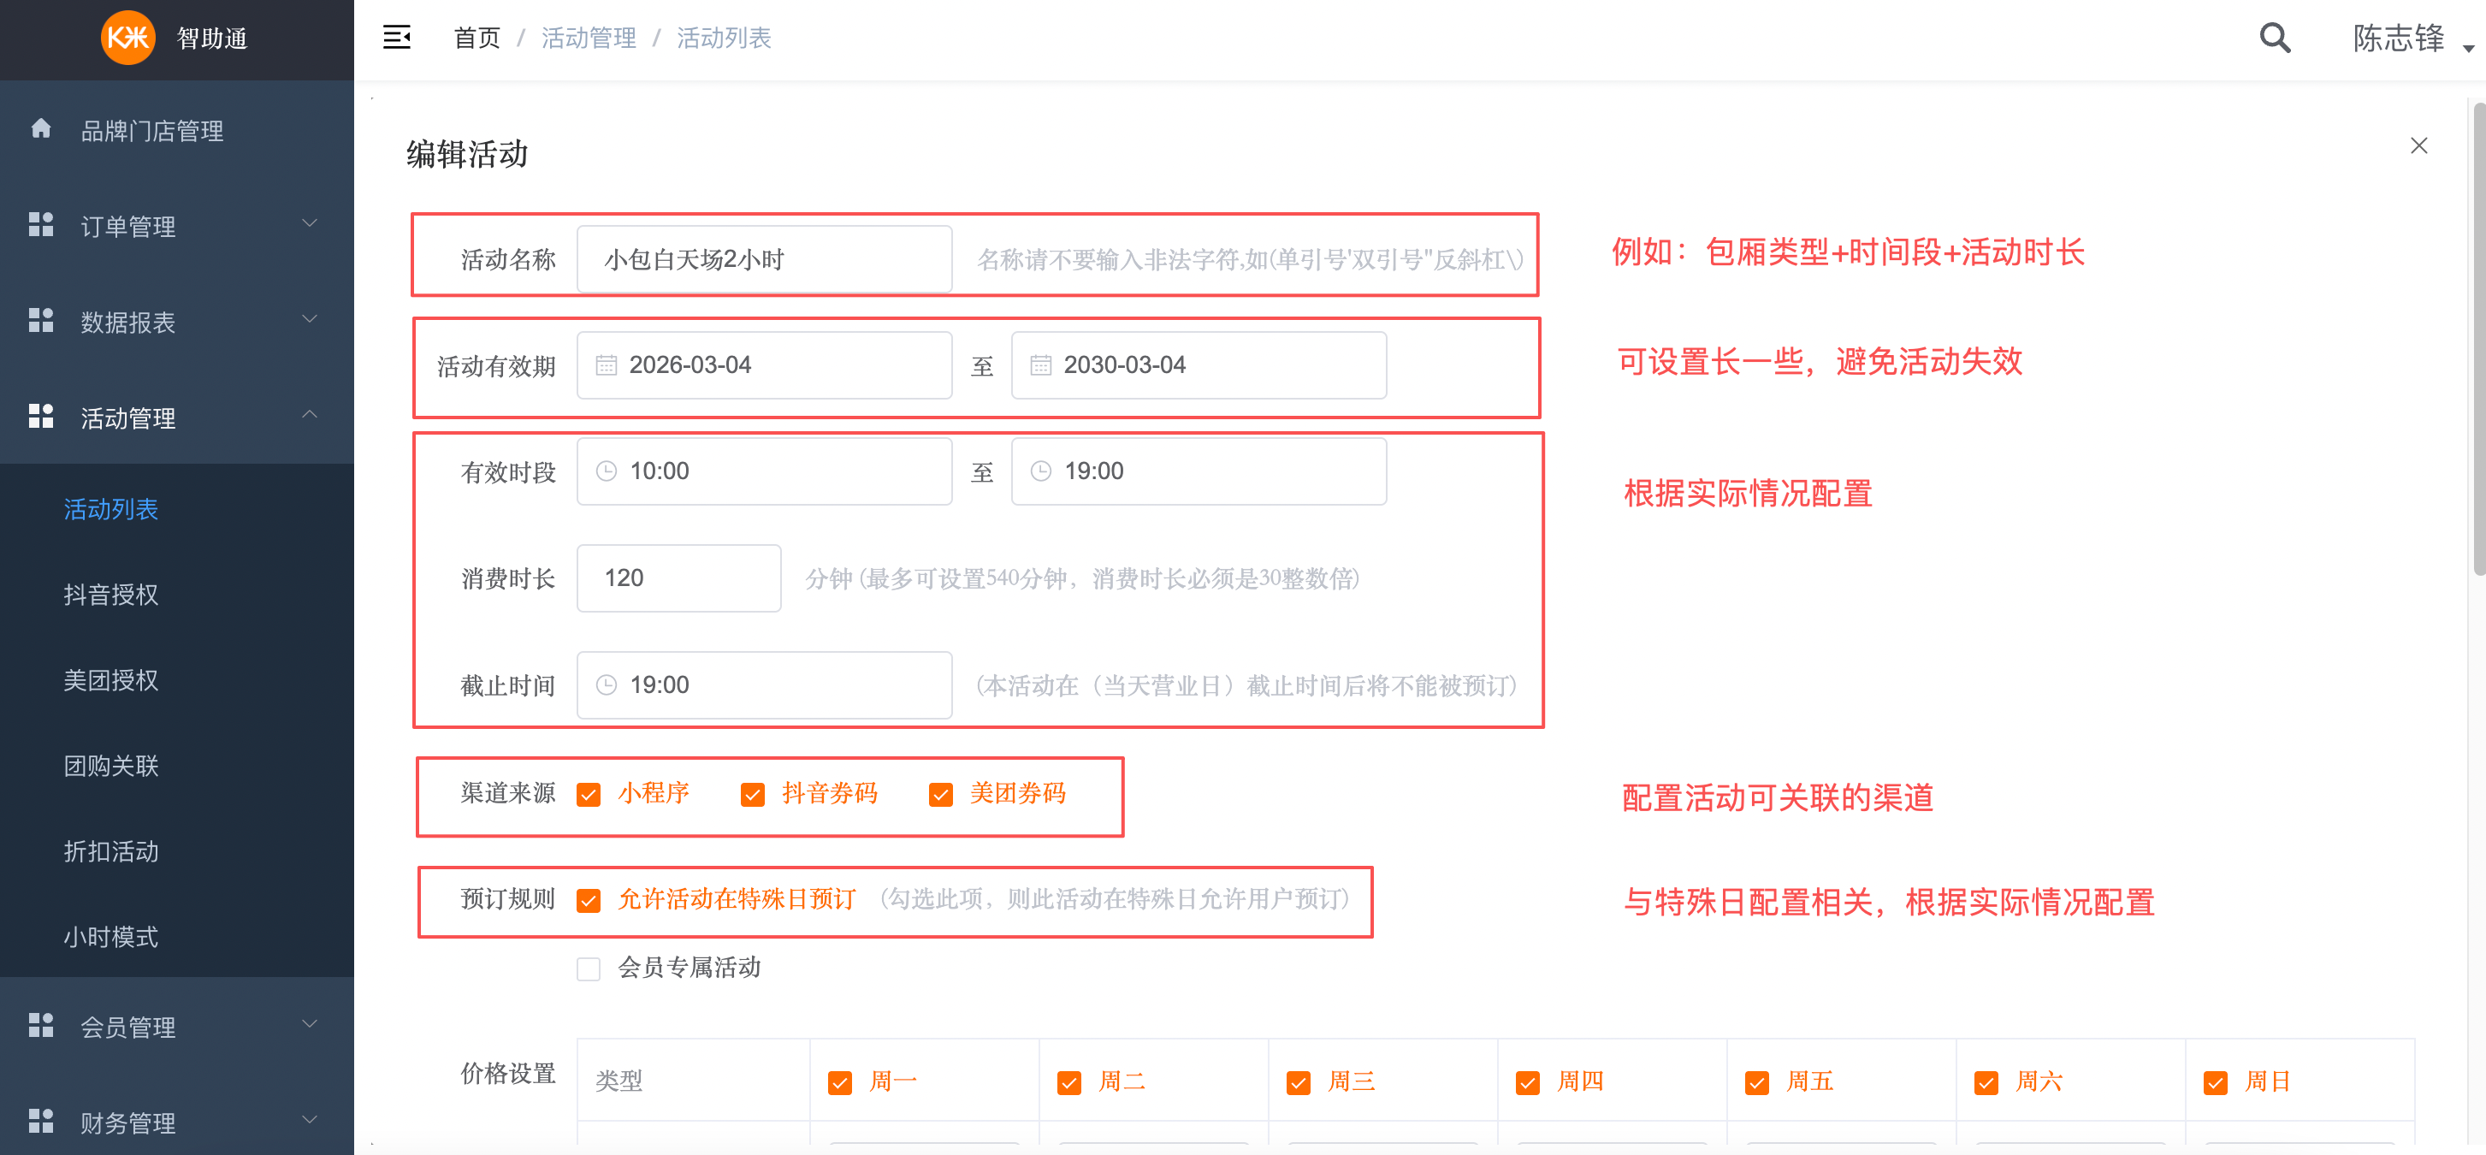Collapse the sidebar using the hamburger icon
Viewport: 2486px width, 1155px height.
(397, 37)
